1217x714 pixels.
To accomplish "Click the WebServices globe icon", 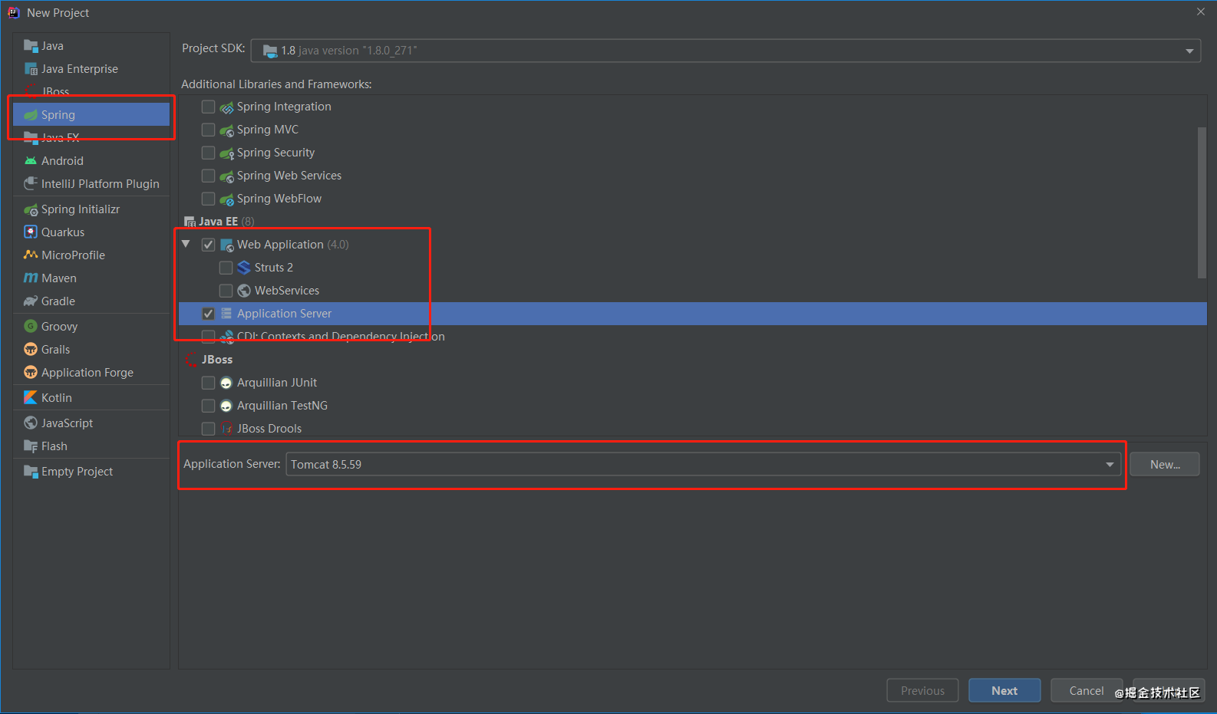I will [244, 290].
